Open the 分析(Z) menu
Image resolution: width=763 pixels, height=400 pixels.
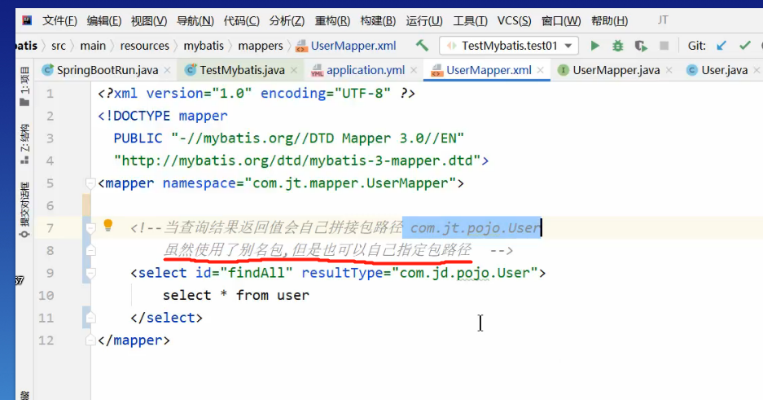(287, 21)
